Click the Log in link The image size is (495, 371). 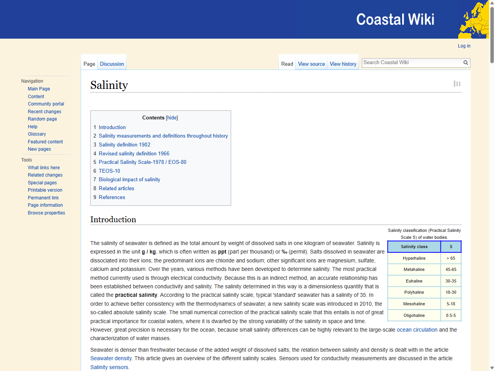click(x=464, y=46)
